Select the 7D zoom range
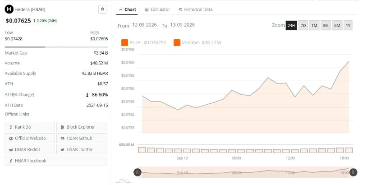 point(303,25)
